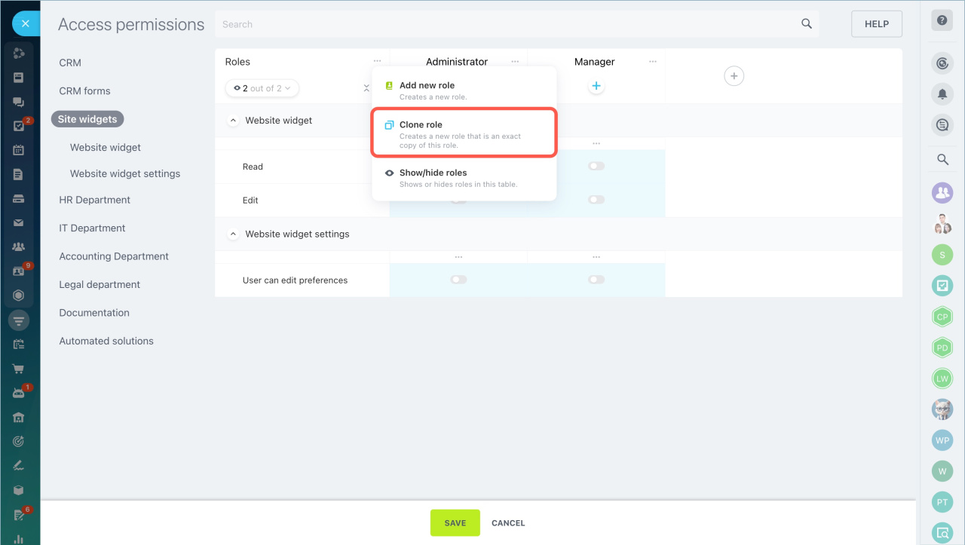The image size is (965, 545).
Task: Toggle Edit permission for Manager
Action: [596, 200]
